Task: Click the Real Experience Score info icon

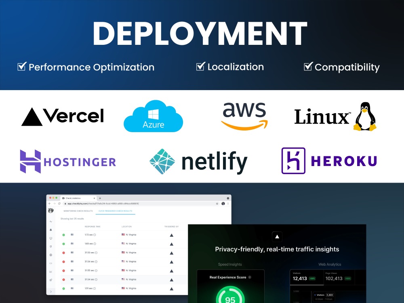Action: [250, 277]
